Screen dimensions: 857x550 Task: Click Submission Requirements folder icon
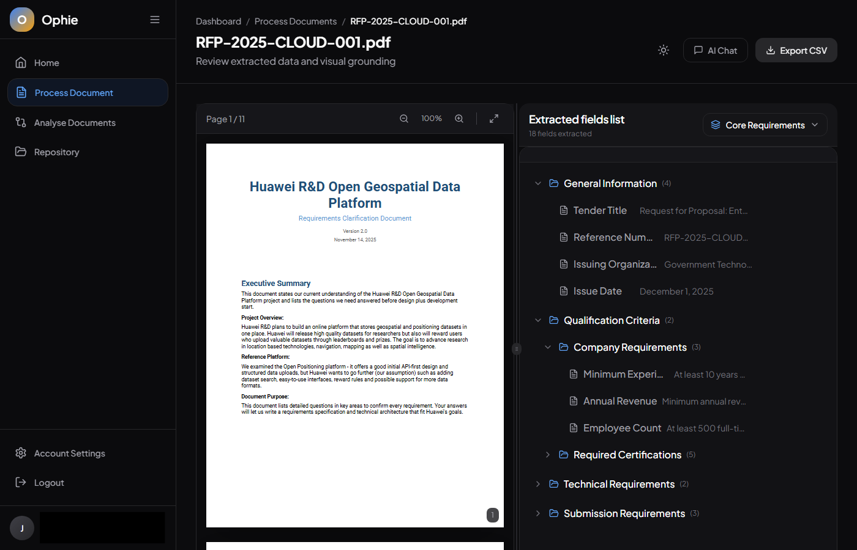tap(554, 513)
